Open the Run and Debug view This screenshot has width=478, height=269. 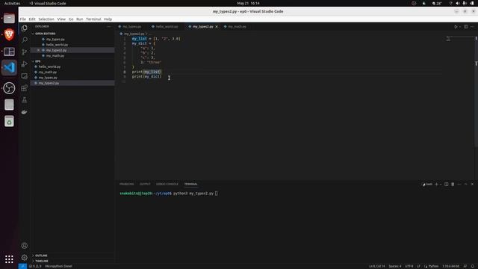[25, 64]
